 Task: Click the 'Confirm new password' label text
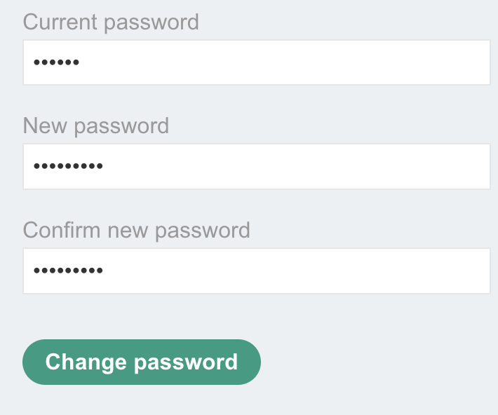point(137,230)
